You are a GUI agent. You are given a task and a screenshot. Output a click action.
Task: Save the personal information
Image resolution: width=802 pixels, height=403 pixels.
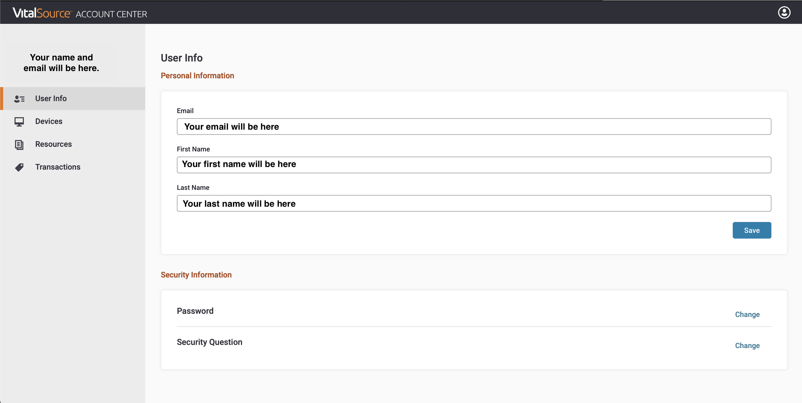(x=752, y=230)
